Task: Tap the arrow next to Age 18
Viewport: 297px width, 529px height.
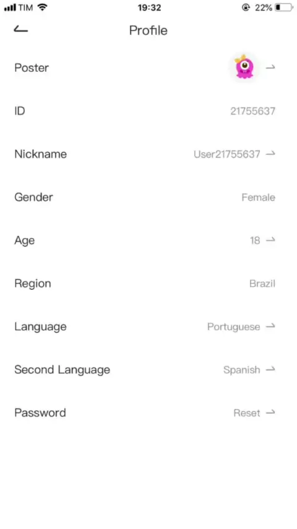Action: click(x=270, y=240)
